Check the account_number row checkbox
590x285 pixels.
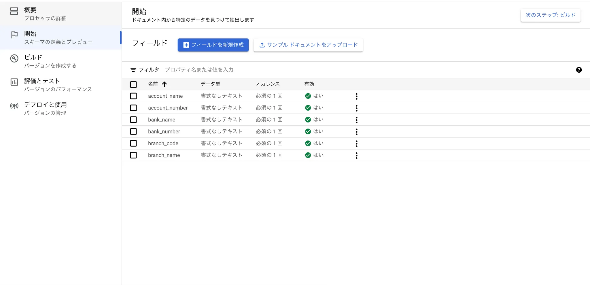(133, 108)
